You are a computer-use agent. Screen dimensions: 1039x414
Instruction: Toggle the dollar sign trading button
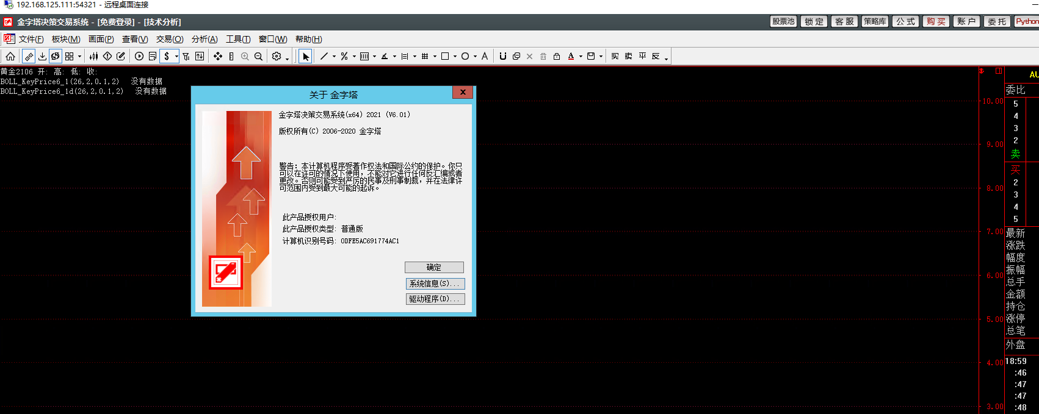tap(167, 56)
